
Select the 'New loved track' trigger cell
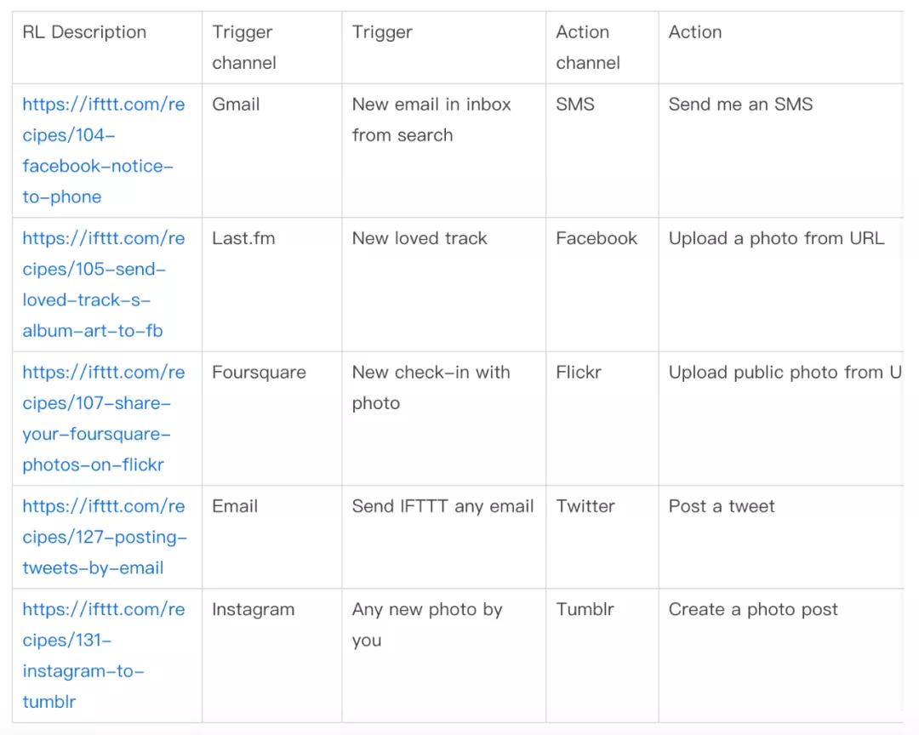pyautogui.click(x=420, y=238)
